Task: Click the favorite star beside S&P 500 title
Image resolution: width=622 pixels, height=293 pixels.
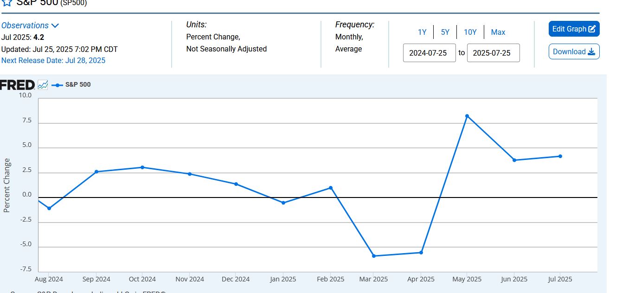Action: pyautogui.click(x=6, y=3)
